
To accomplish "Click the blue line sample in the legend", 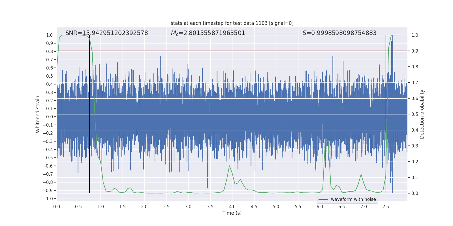I will pos(323,199).
